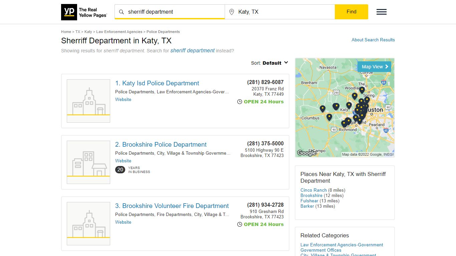Go to Katy breadcrumb

click(x=88, y=32)
